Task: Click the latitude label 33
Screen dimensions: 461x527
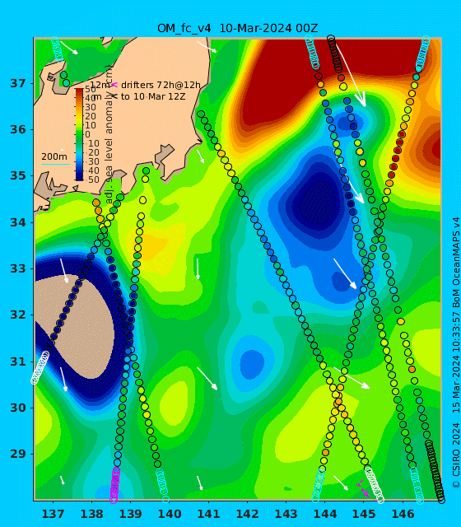Action: pos(18,269)
